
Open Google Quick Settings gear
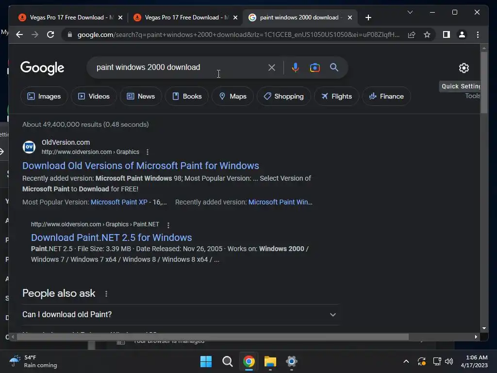[x=464, y=68]
